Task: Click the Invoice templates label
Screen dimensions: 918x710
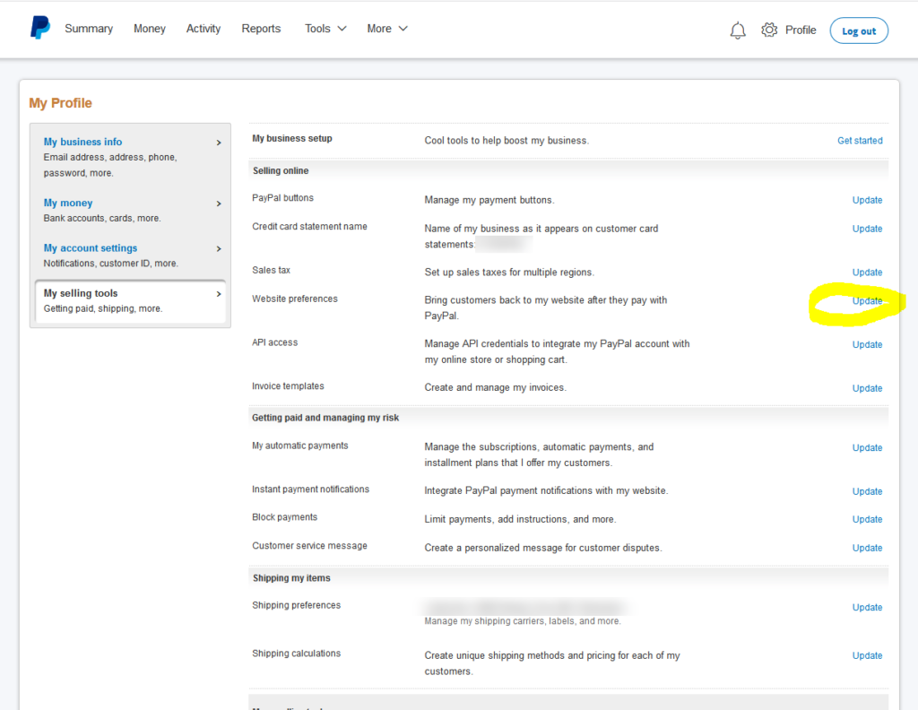Action: (x=288, y=385)
